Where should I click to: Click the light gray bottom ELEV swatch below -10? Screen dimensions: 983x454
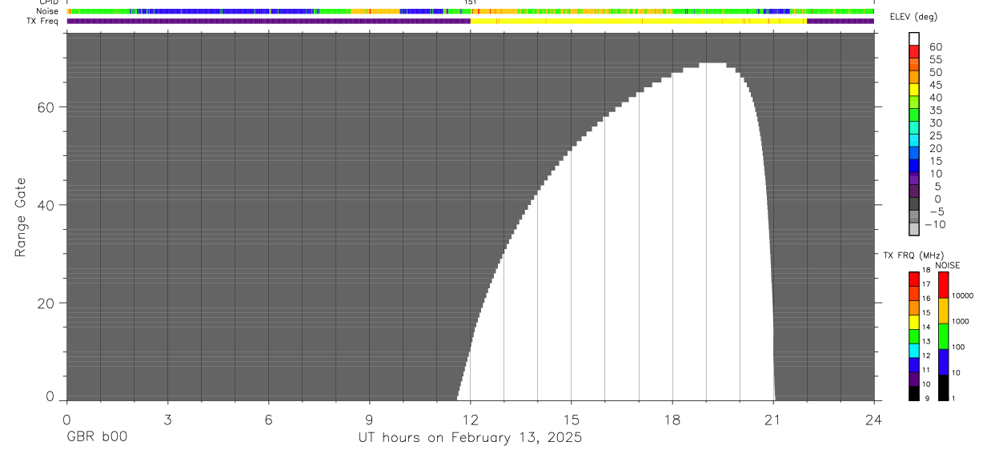[914, 229]
